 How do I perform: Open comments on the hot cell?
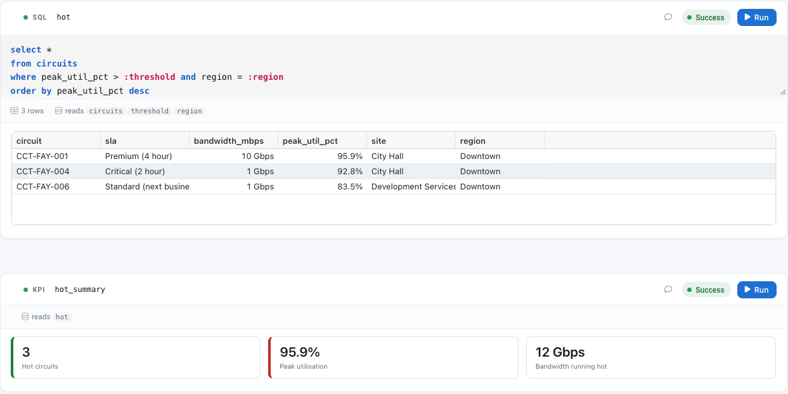(x=668, y=17)
